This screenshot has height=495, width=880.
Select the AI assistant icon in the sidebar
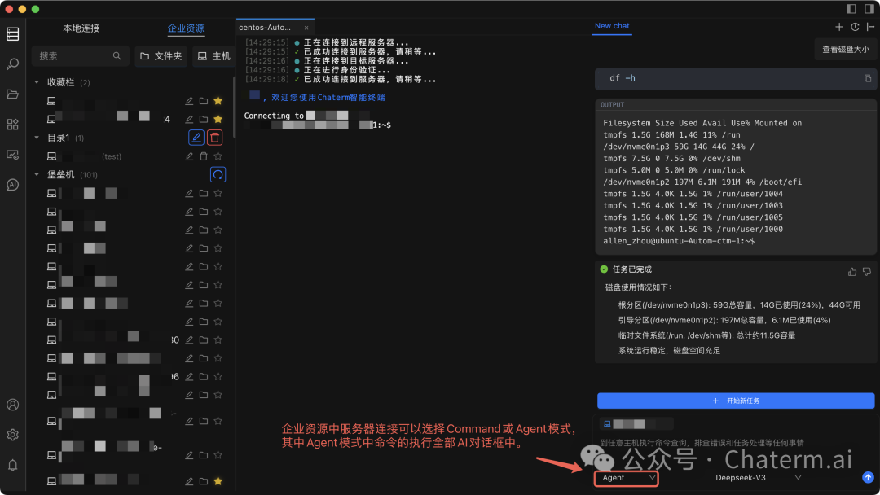click(12, 183)
